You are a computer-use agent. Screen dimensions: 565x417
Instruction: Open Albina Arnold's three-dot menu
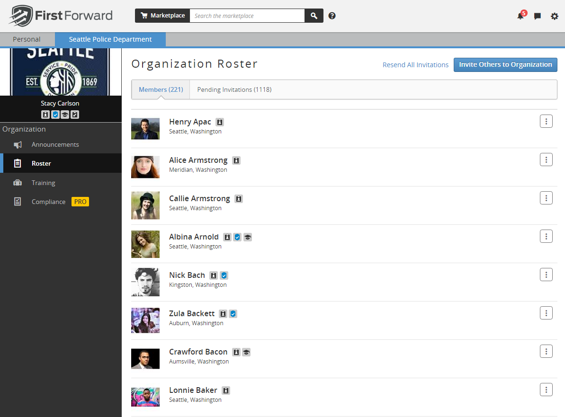coord(546,236)
